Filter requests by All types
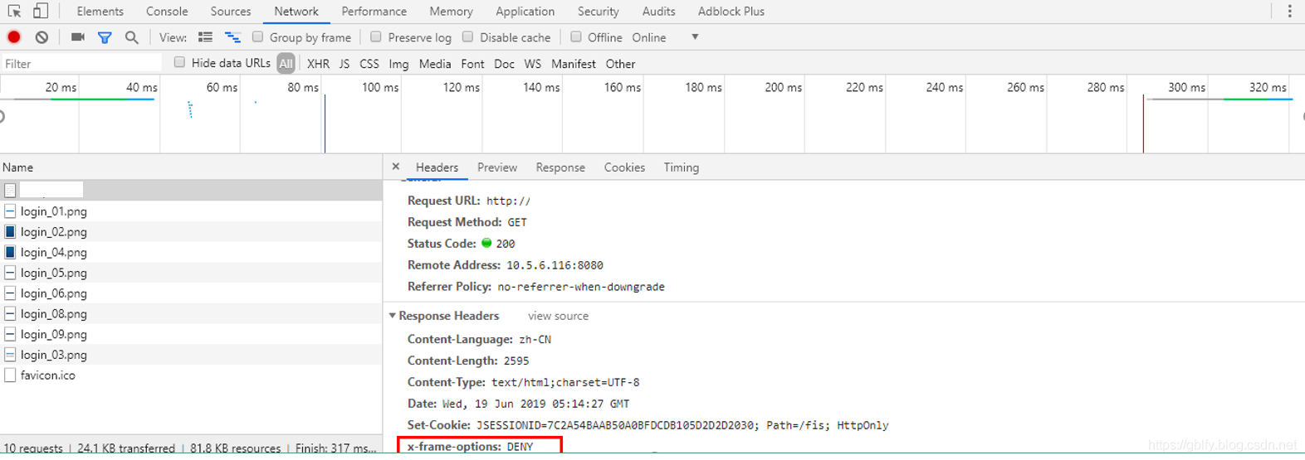1305x460 pixels. pyautogui.click(x=286, y=63)
